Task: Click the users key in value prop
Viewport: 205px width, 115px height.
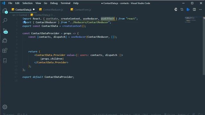Action: 84,55
